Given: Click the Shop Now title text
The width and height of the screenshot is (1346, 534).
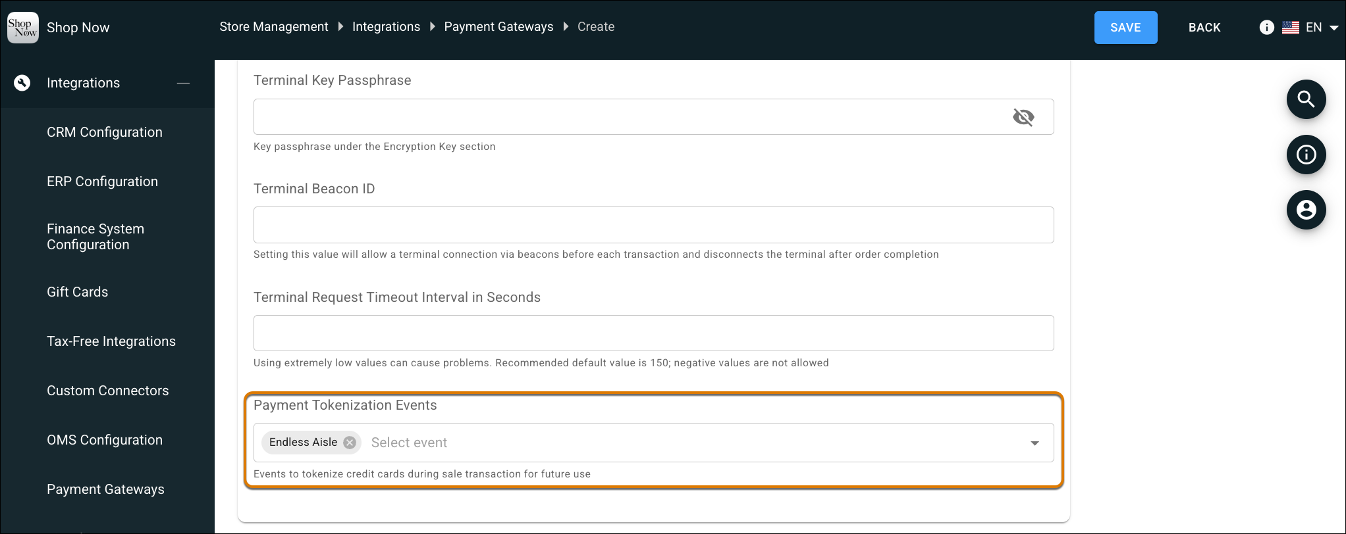Looking at the screenshot, I should pyautogui.click(x=78, y=28).
